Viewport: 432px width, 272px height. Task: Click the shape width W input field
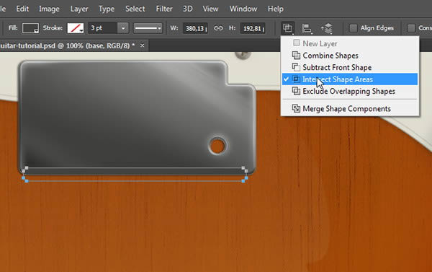pyautogui.click(x=195, y=28)
